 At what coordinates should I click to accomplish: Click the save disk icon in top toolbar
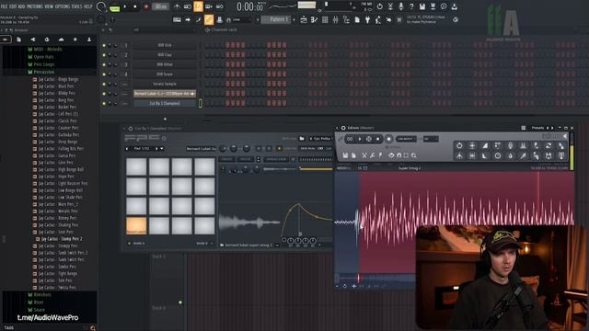[422, 6]
